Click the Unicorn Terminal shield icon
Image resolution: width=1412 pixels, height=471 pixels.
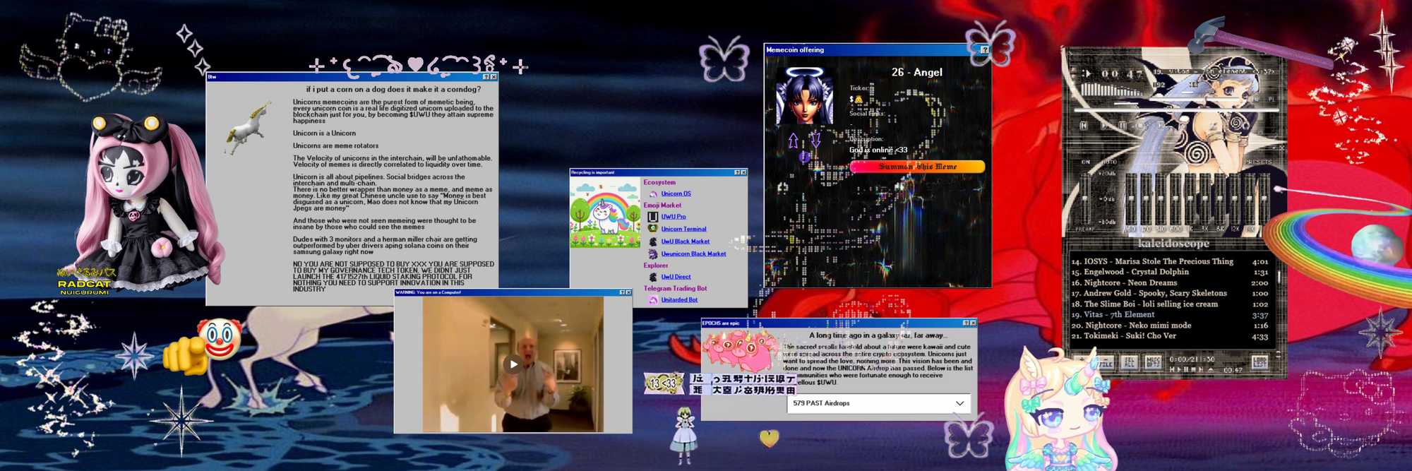(x=653, y=229)
